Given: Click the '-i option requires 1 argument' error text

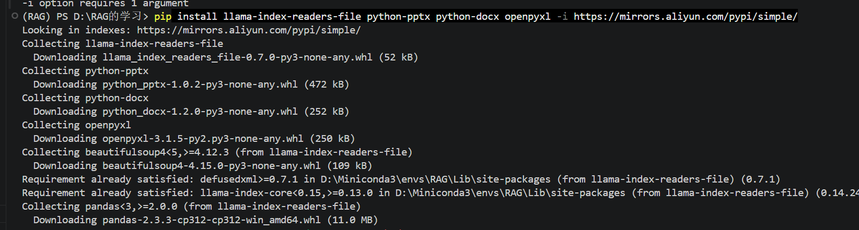Looking at the screenshot, I should tap(105, 4).
